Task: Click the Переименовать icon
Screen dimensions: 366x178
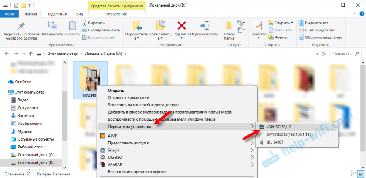Action: (x=204, y=25)
